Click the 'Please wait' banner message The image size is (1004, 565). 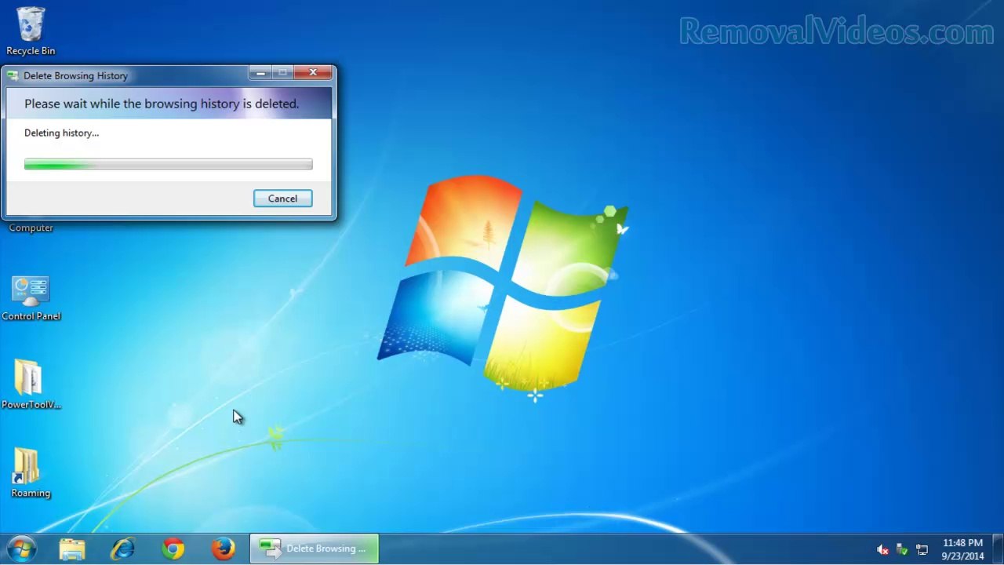pos(162,104)
